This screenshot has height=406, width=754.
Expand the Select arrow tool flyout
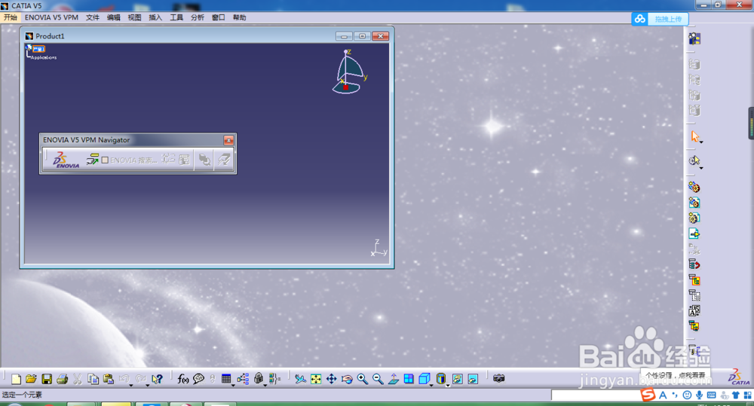[701, 142]
